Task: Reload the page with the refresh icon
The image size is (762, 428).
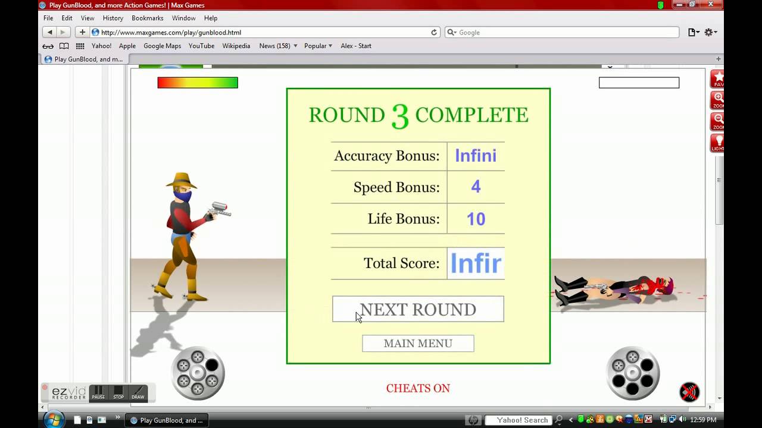Action: tap(434, 32)
